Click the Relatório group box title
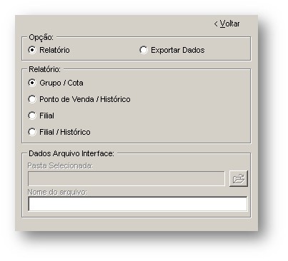288x261 pixels. click(x=44, y=69)
